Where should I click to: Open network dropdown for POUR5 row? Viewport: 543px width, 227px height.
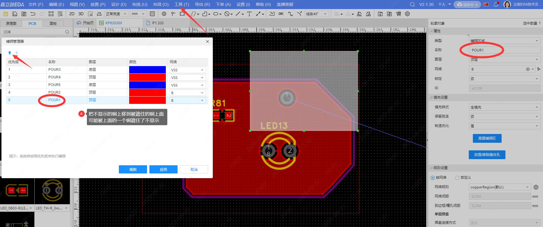point(188,85)
